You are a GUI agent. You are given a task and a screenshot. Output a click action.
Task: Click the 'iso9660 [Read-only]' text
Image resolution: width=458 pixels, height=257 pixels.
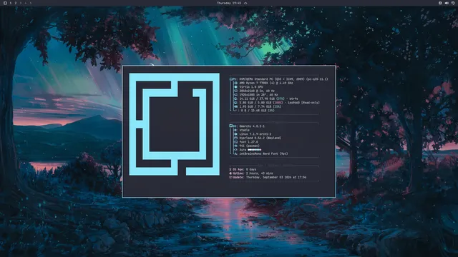tap(303, 103)
